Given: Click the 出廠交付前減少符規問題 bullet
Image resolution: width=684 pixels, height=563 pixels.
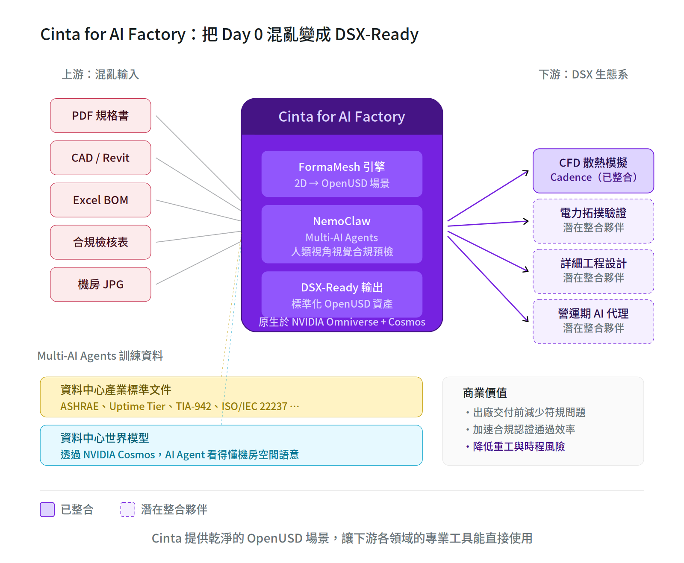Looking at the screenshot, I should pyautogui.click(x=525, y=412).
